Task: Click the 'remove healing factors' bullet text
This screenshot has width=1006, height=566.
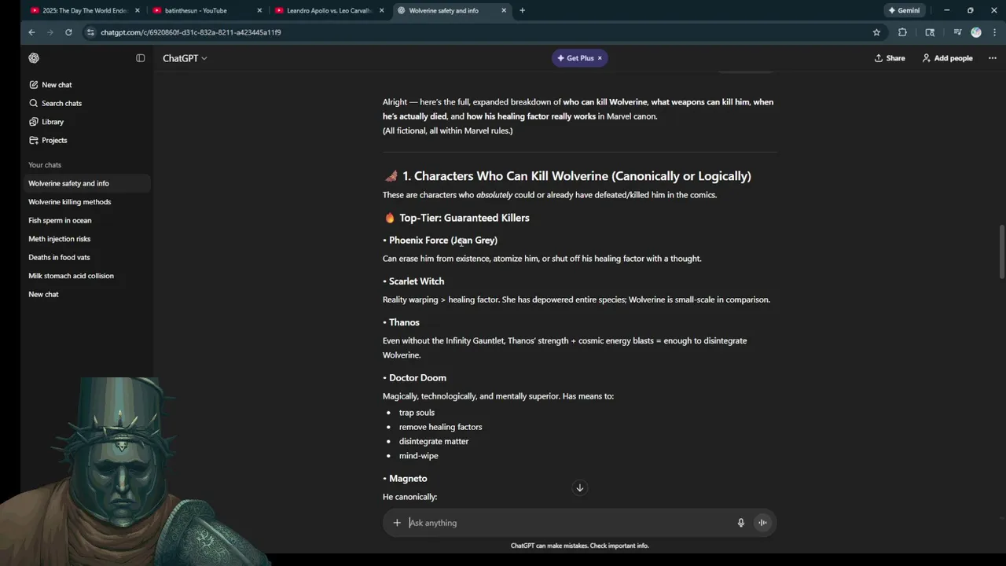Action: tap(440, 427)
